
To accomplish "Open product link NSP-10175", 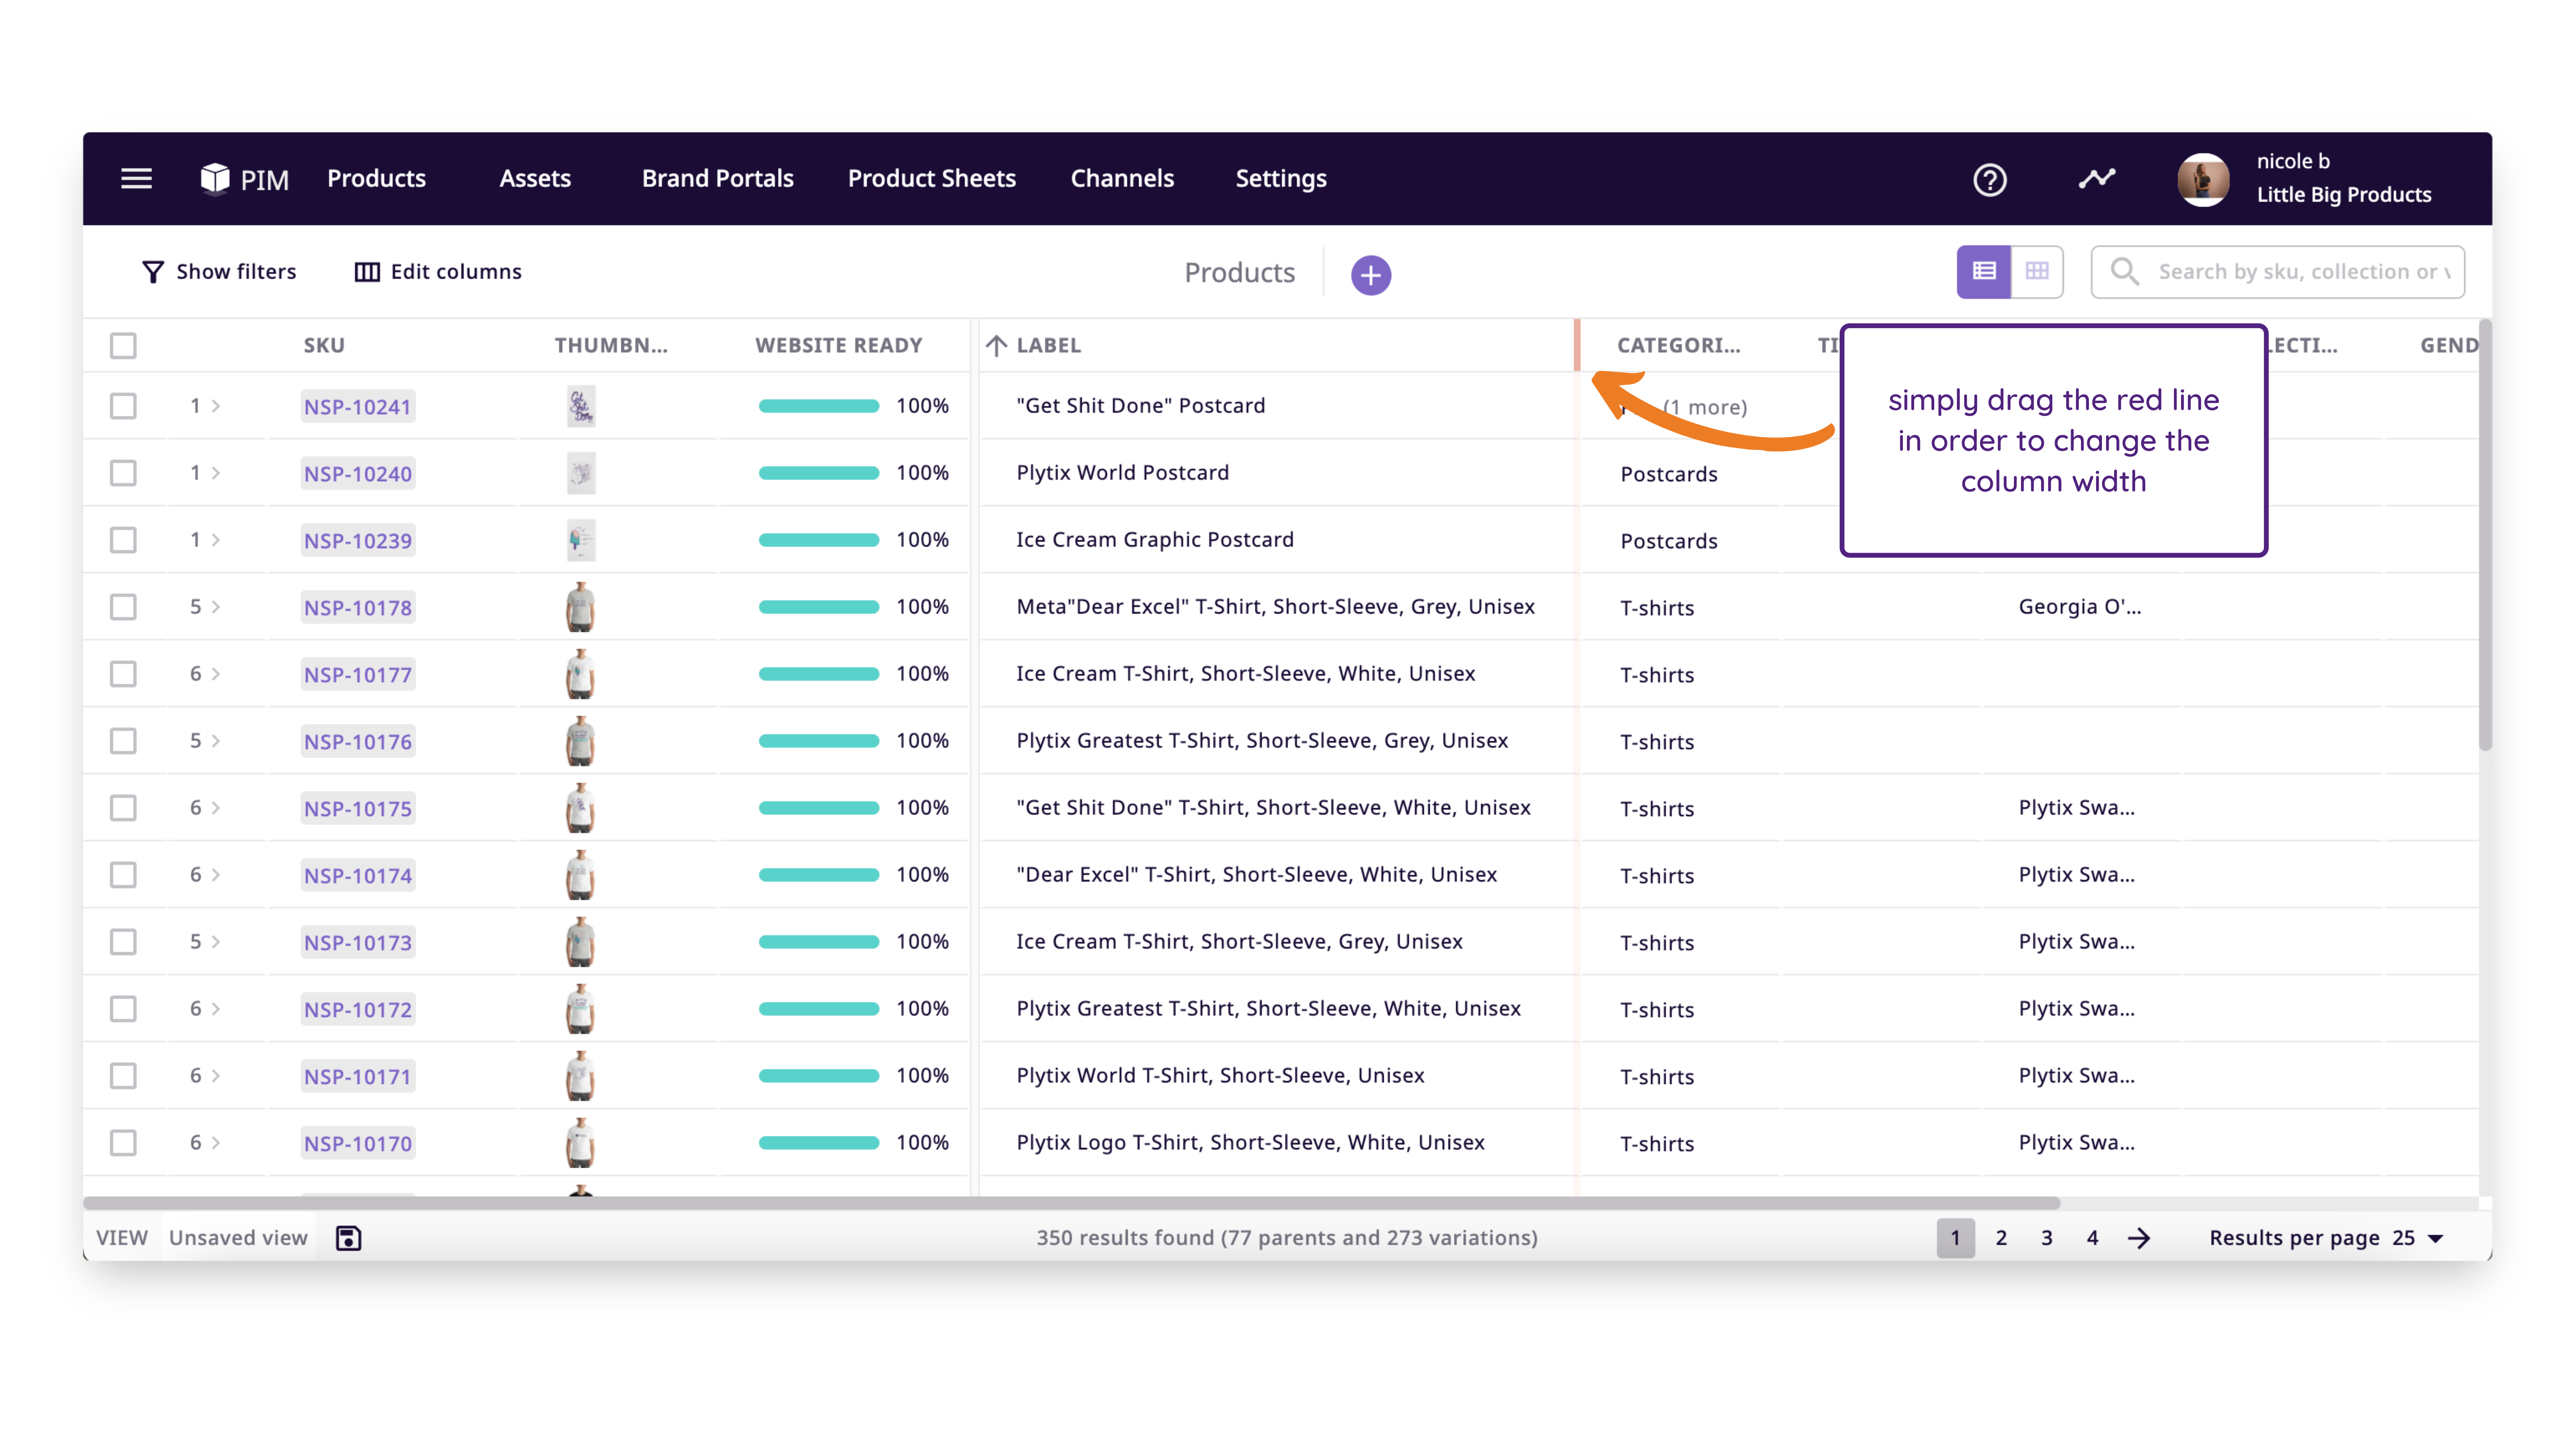I will (x=357, y=809).
